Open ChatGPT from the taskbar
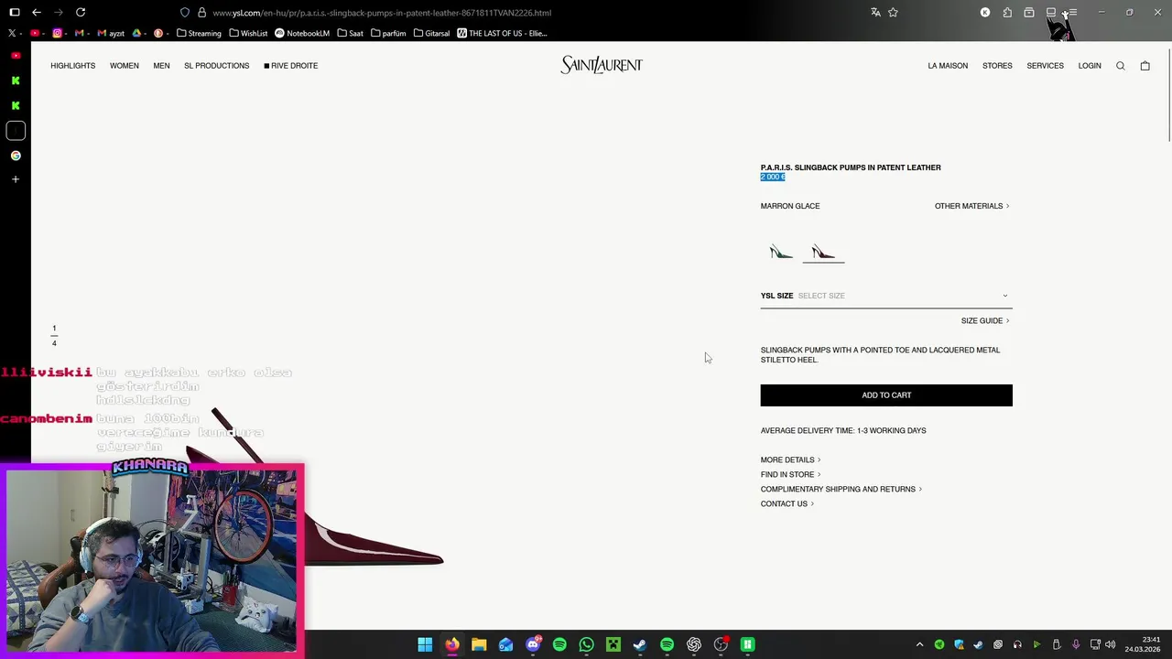Image resolution: width=1172 pixels, height=659 pixels. coord(694,644)
